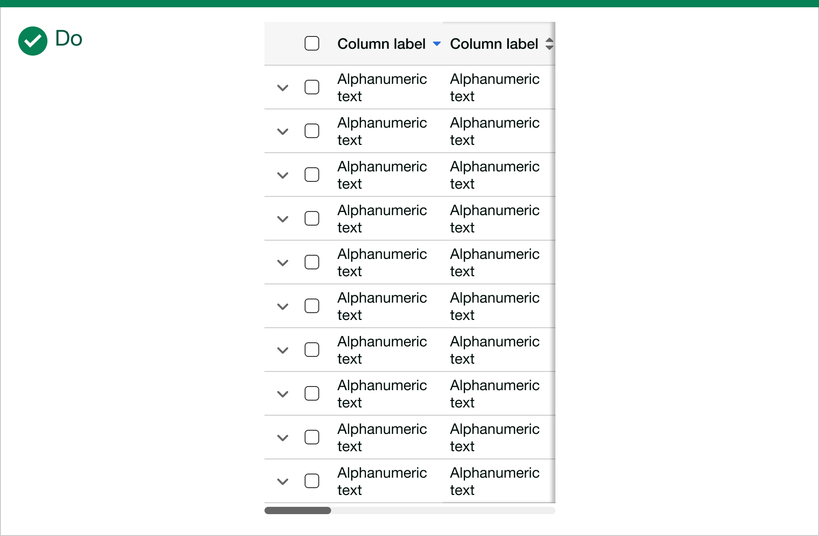Click tenth row's second column Alphanumeric text
Image resolution: width=819 pixels, height=536 pixels.
[495, 481]
